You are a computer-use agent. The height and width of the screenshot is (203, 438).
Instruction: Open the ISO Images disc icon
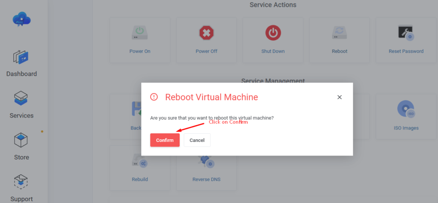[x=405, y=109]
